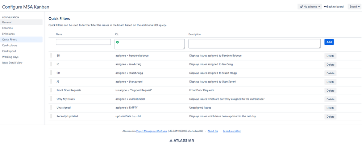Click drag handle next to Recently Updated
Image resolution: width=362 pixels, height=148 pixels.
point(51,116)
